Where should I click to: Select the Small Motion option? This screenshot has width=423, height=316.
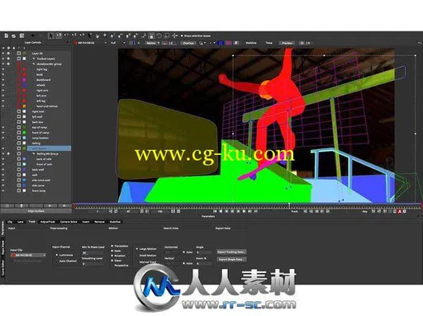point(147,256)
